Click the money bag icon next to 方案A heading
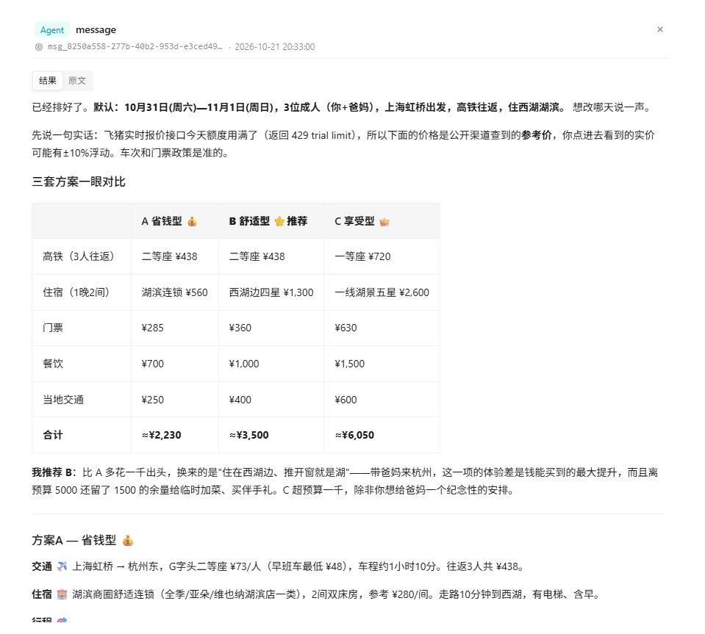705x634 pixels. 128,540
